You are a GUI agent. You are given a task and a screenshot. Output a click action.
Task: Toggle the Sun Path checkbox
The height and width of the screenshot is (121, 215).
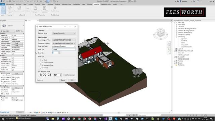[13, 54]
